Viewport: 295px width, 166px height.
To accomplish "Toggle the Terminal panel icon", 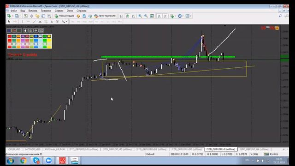I will coord(43,16).
